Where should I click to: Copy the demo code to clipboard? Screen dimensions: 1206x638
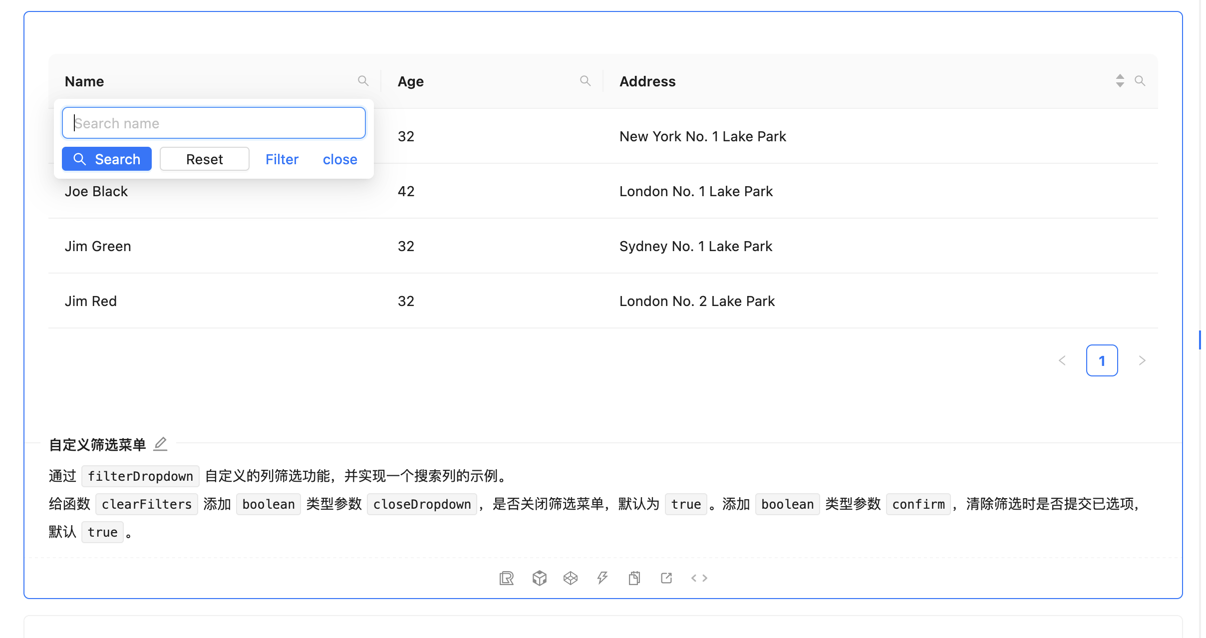[634, 578]
